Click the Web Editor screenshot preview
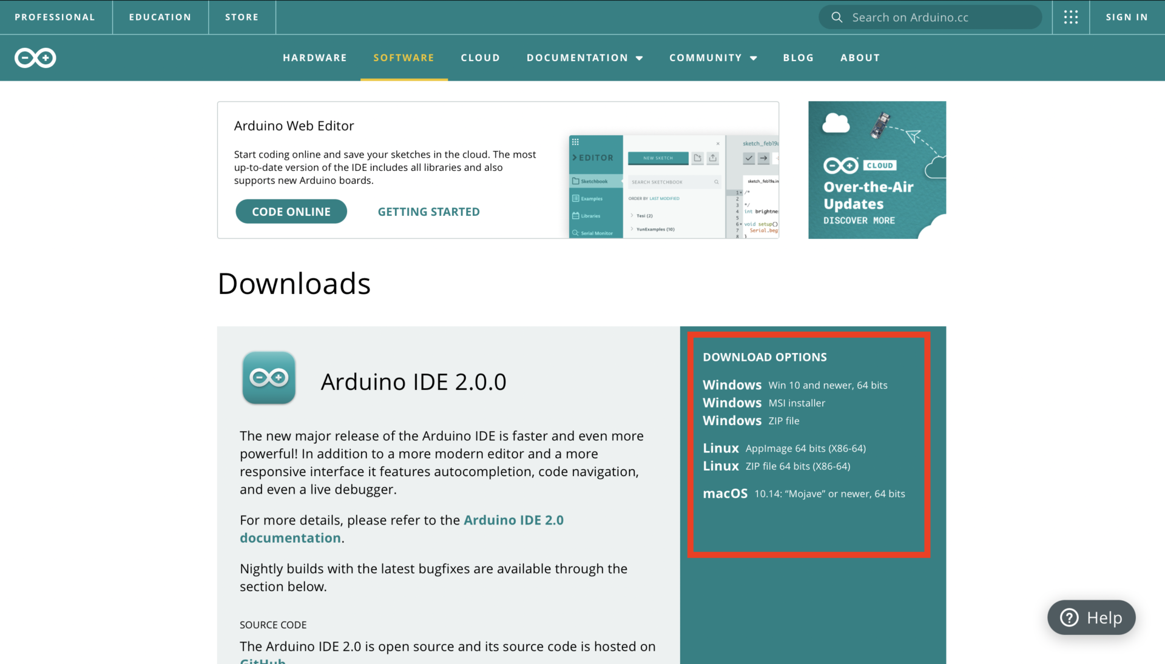 click(674, 187)
